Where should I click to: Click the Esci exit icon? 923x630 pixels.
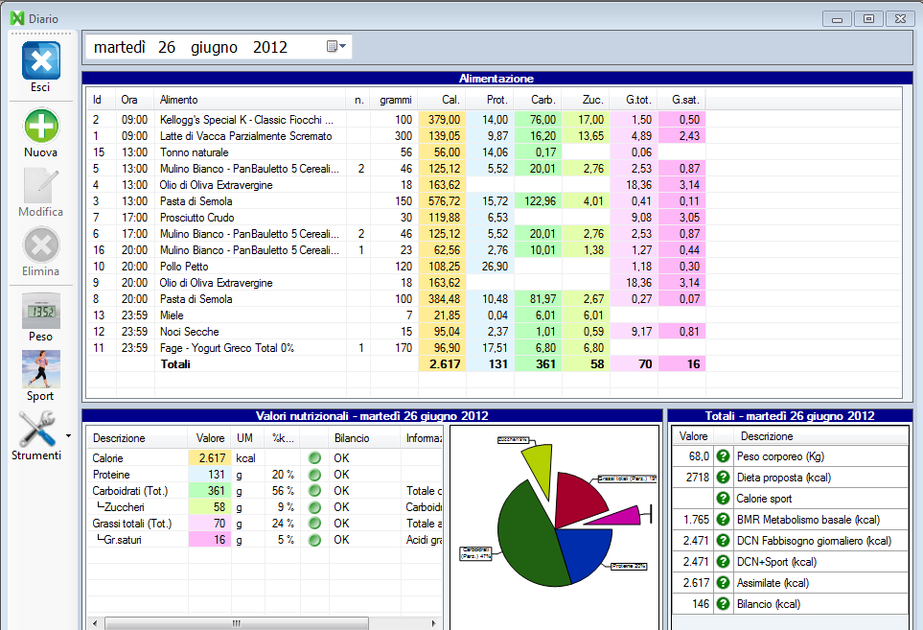(x=40, y=60)
